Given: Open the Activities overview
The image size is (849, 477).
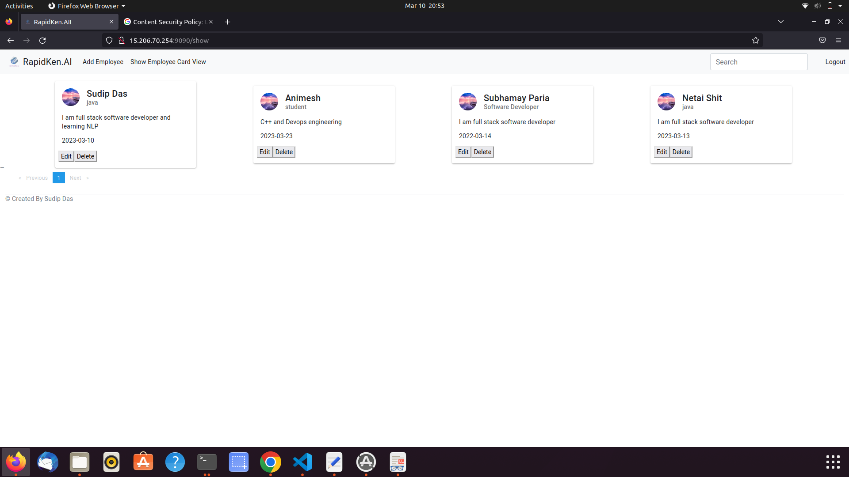Looking at the screenshot, I should [x=19, y=6].
